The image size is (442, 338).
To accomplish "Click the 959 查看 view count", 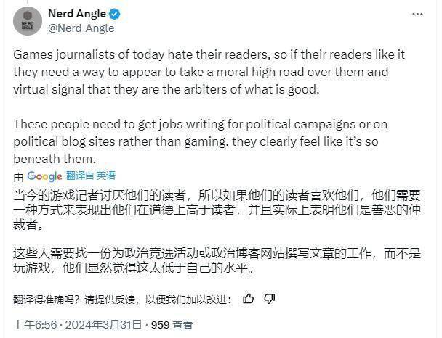I will pyautogui.click(x=172, y=325).
